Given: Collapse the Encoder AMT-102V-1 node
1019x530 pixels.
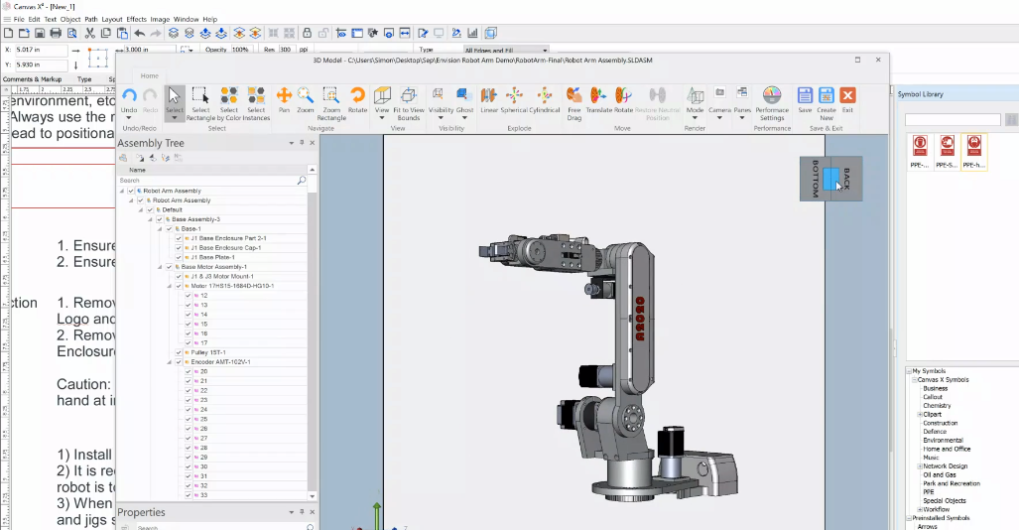Looking at the screenshot, I should tap(169, 362).
